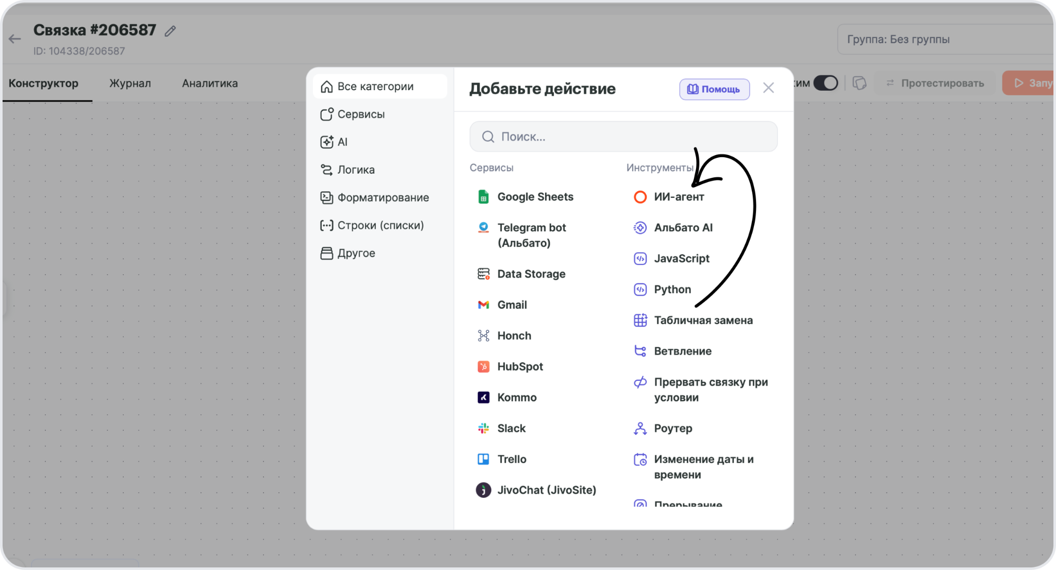Viewport: 1056px width, 570px height.
Task: Focus the Поиск... search field
Action: tap(623, 137)
